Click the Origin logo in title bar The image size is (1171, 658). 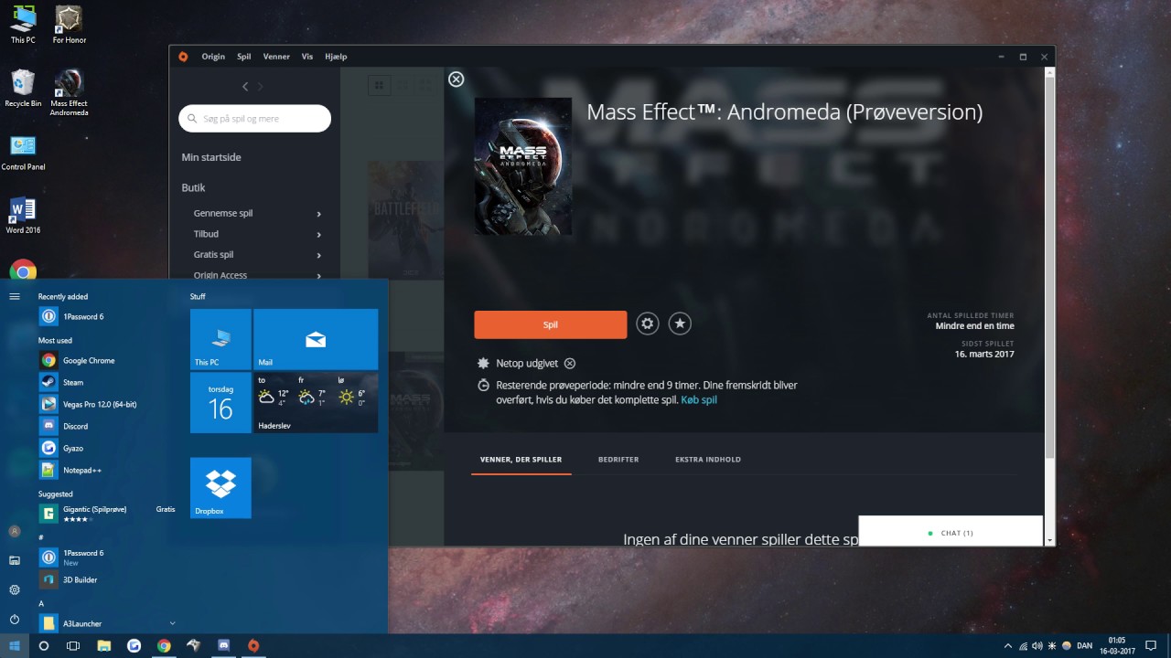tap(183, 57)
